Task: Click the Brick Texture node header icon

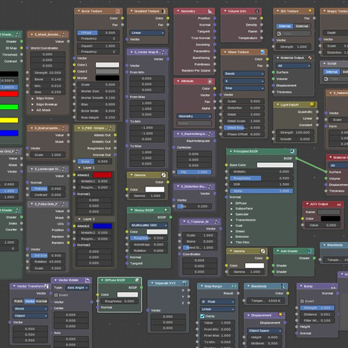Action: coord(118,11)
